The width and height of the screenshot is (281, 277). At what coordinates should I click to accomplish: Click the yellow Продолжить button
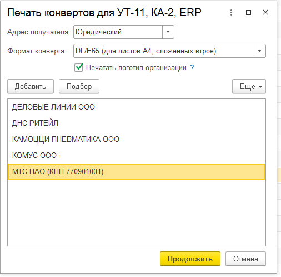tap(190, 259)
